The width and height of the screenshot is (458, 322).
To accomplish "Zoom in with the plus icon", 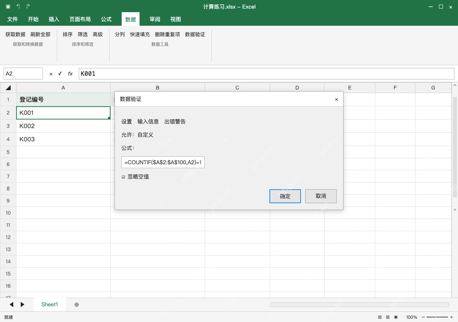I will point(452,317).
